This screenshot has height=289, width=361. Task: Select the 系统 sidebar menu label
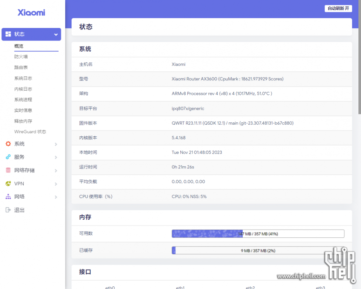pyautogui.click(x=19, y=144)
